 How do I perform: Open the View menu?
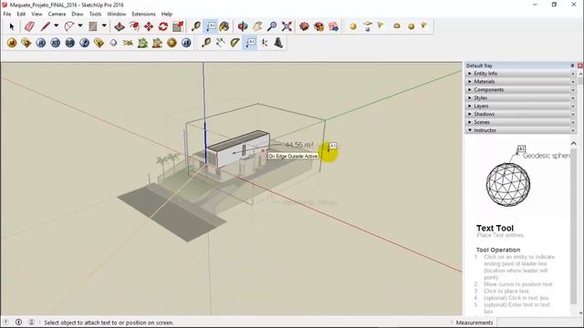pos(36,15)
